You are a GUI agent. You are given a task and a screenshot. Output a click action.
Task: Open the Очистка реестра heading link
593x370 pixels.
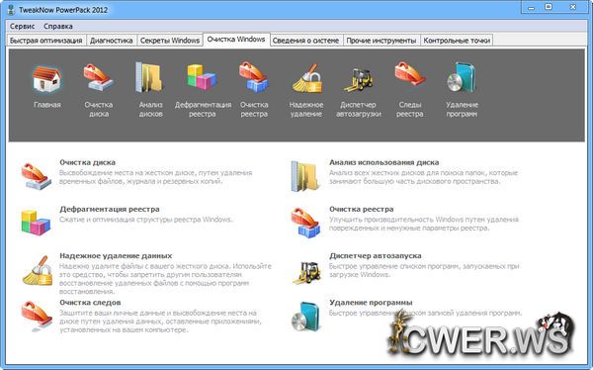tap(361, 209)
